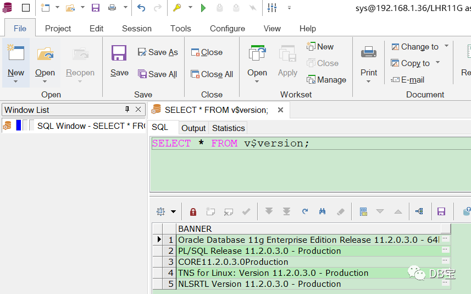Click Manage in the Workset group
Screen dimensions: 471x294
[x=326, y=80]
